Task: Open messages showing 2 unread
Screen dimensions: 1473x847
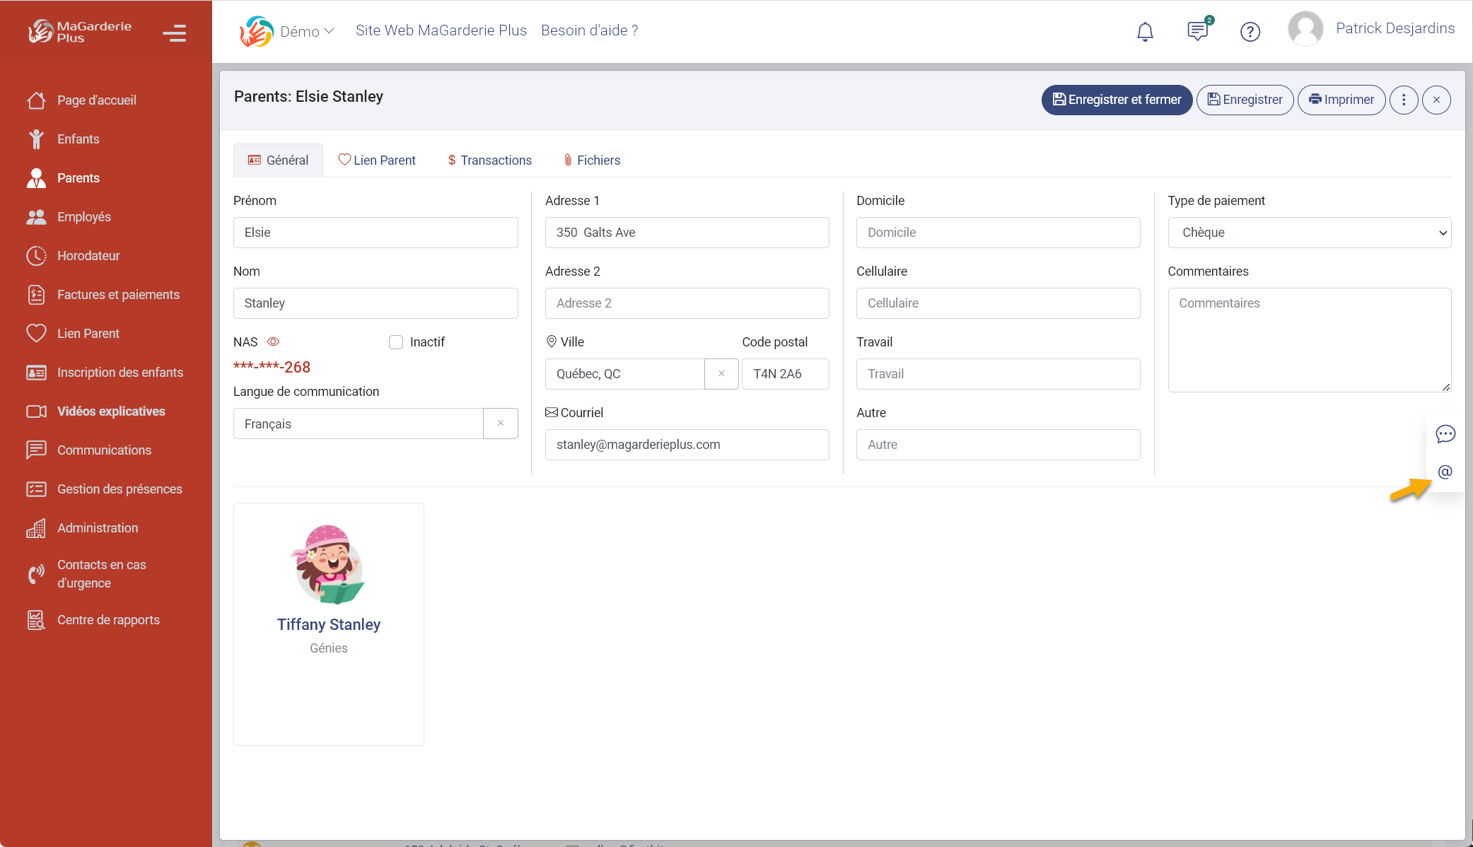Action: (x=1197, y=30)
